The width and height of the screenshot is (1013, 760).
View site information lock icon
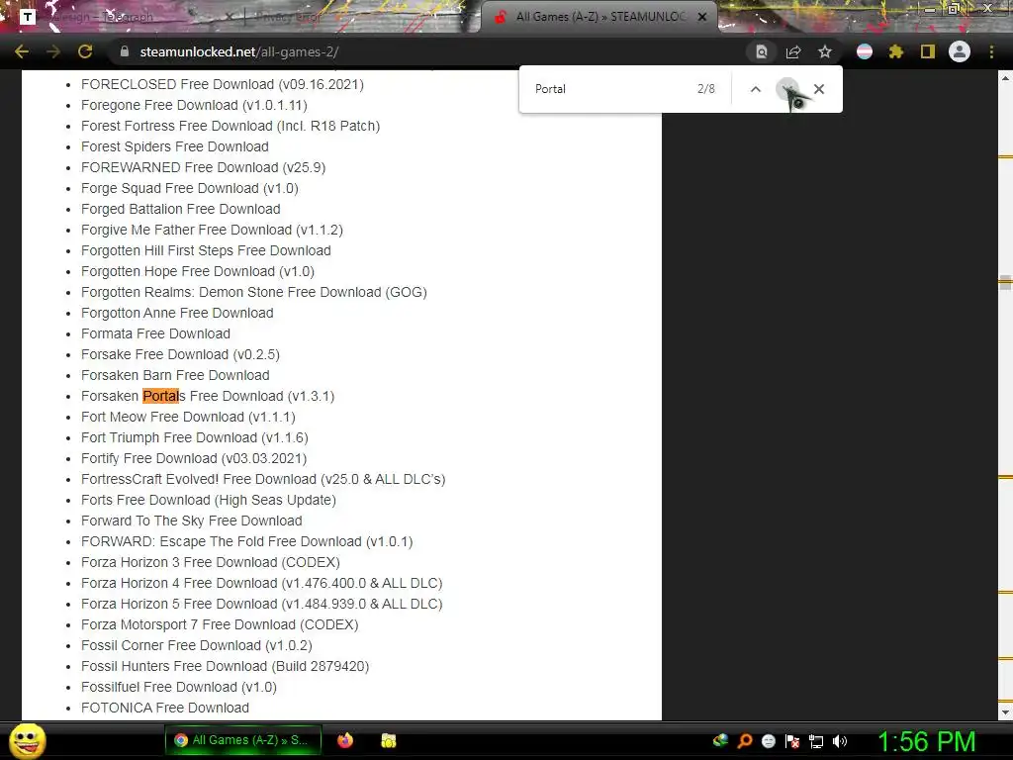coord(124,51)
